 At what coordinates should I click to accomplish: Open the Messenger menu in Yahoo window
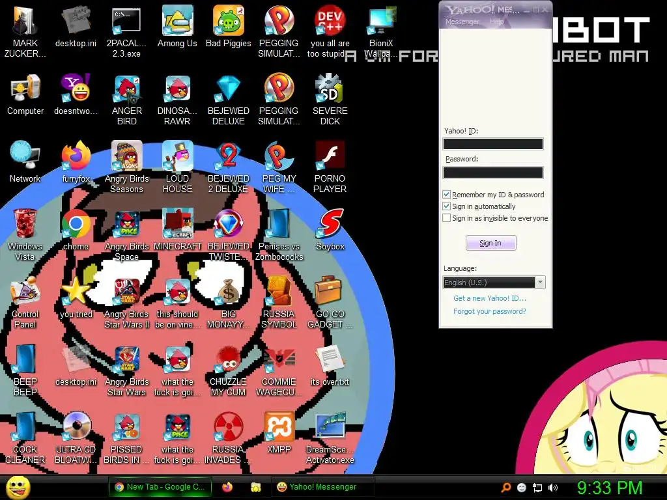(x=462, y=21)
